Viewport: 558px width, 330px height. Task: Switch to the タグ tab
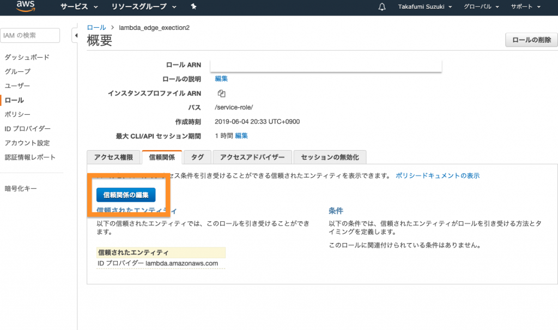(197, 157)
